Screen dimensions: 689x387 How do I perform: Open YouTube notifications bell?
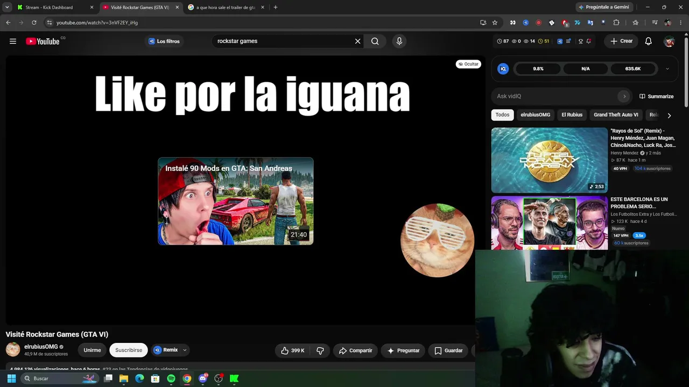649,41
